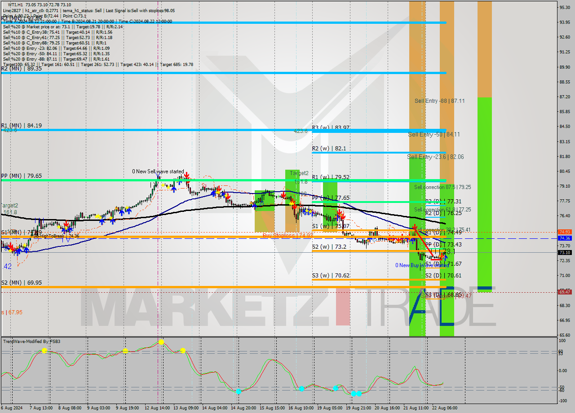Click the 88.55 price scale value
This screenshot has width=575, height=413.
(x=565, y=82)
